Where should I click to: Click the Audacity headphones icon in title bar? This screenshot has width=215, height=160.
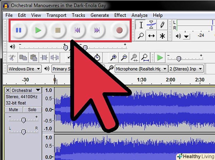6,6
